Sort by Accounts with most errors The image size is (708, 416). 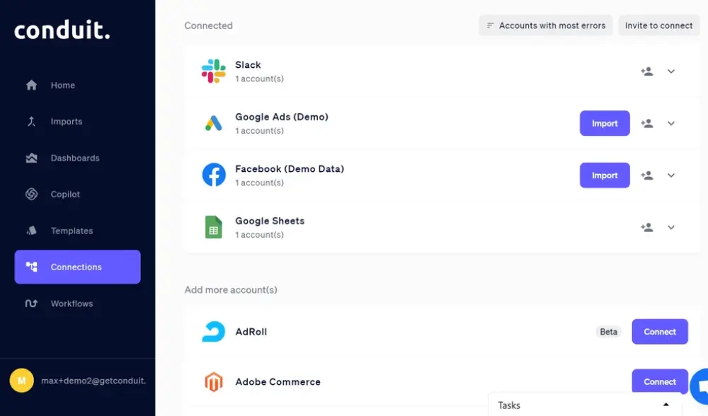tap(545, 25)
